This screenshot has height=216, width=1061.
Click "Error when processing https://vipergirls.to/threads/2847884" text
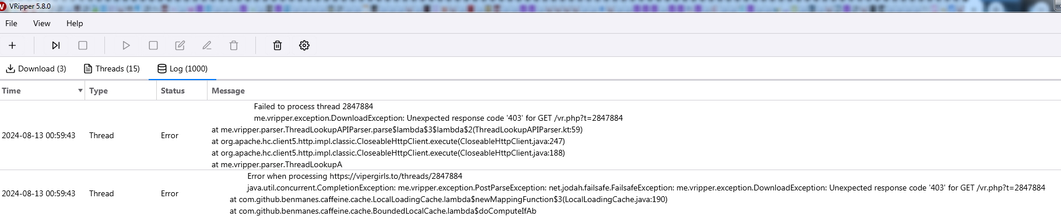(355, 176)
